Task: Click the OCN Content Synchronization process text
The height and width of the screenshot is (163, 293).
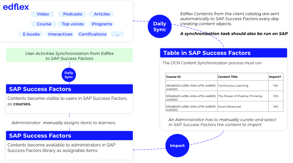Action: pyautogui.click(x=212, y=63)
